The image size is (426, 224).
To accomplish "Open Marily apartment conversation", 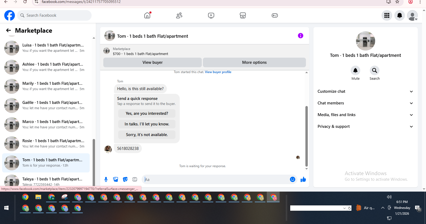I will tap(46, 86).
